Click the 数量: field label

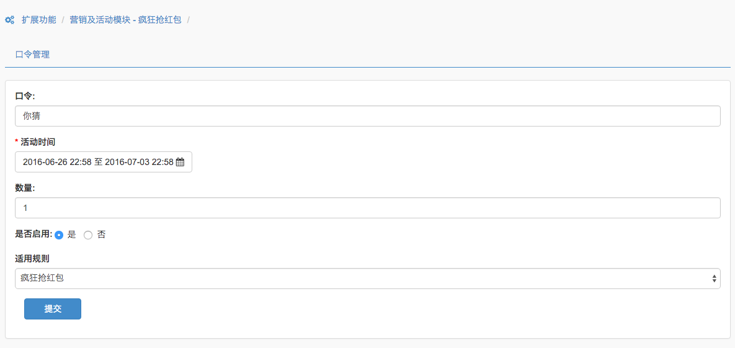pyautogui.click(x=25, y=187)
